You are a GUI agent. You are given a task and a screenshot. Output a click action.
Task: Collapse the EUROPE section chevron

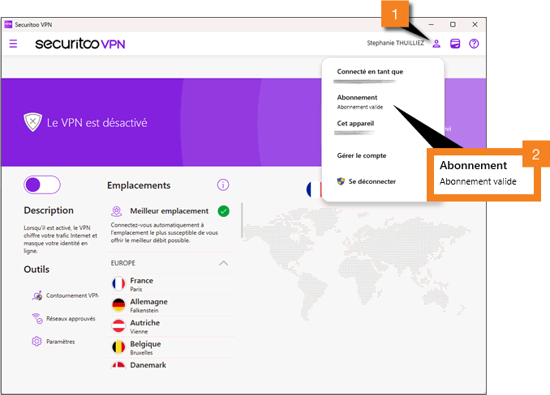pyautogui.click(x=223, y=263)
